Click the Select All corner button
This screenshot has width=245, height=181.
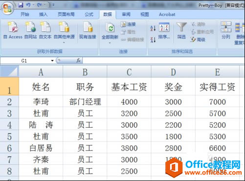tap(9, 71)
